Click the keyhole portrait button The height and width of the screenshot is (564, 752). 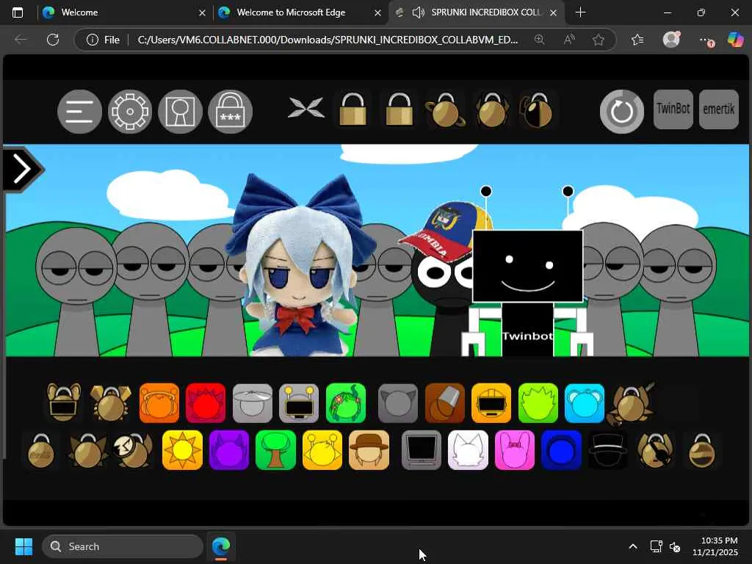point(181,112)
